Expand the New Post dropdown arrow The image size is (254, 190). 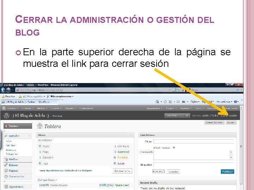pyautogui.click(x=187, y=115)
